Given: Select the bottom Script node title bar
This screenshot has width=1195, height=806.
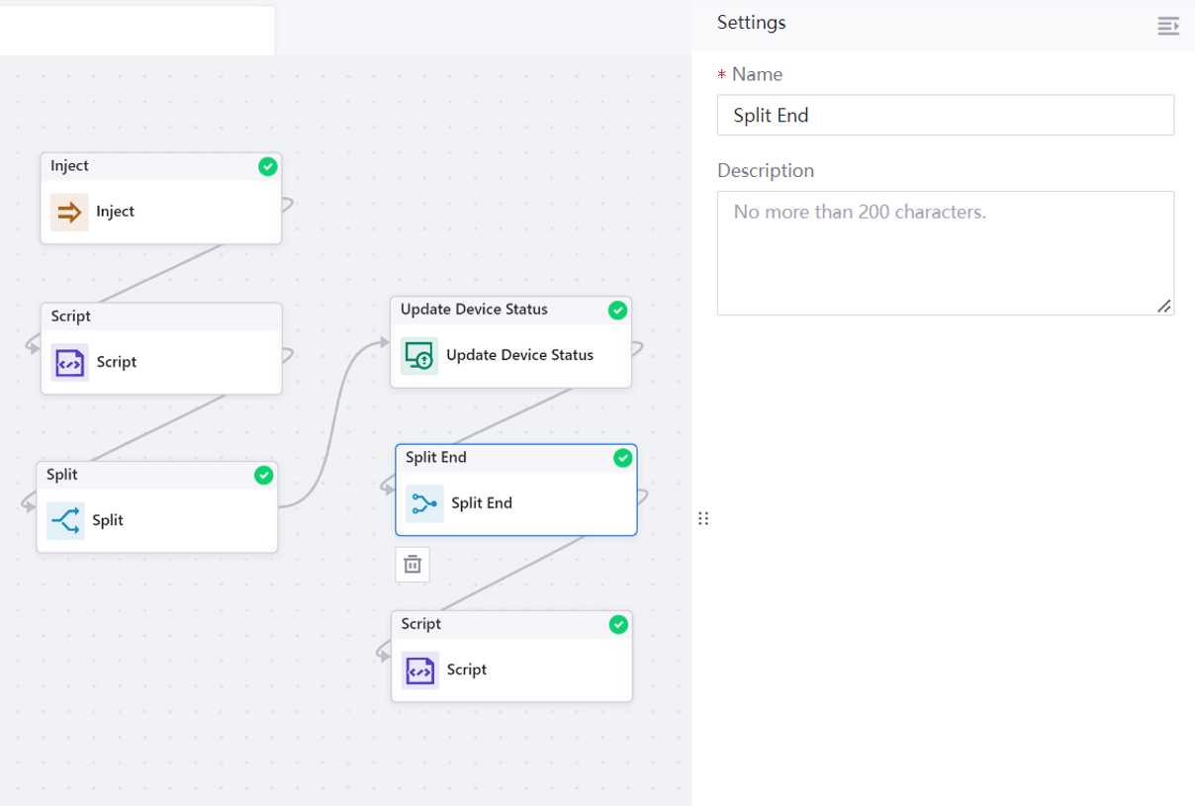Looking at the screenshot, I should point(495,625).
